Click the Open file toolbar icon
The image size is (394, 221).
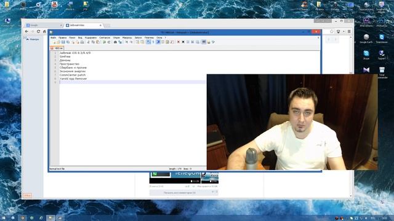[x=58, y=42]
